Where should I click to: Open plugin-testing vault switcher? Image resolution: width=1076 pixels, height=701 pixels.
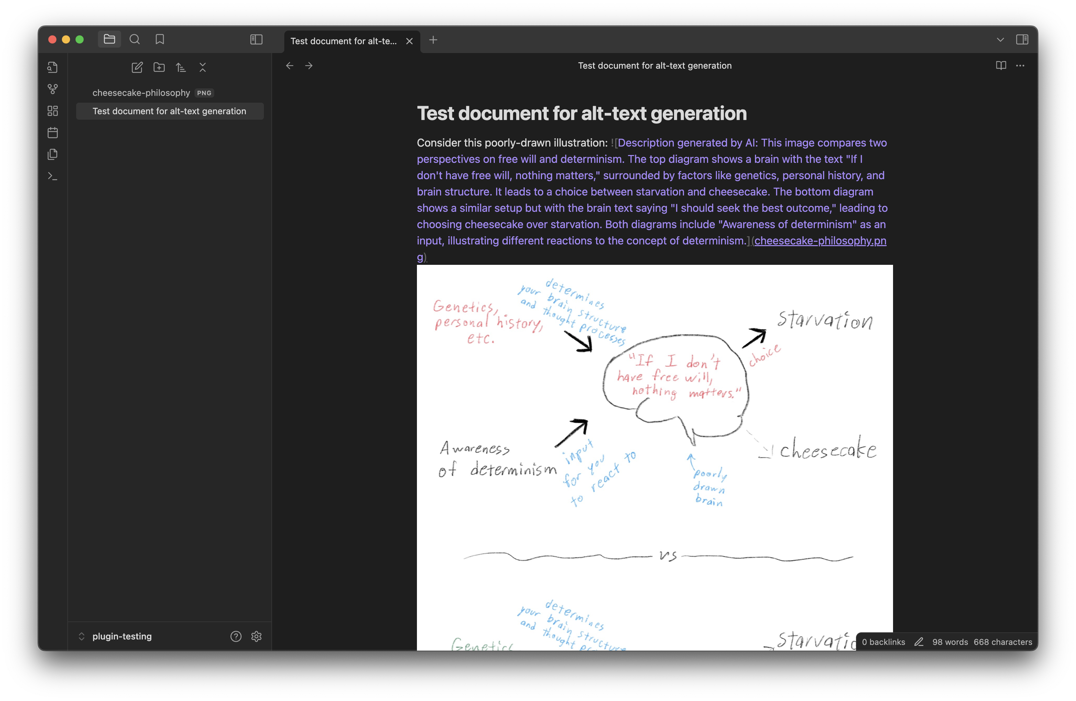(x=122, y=636)
